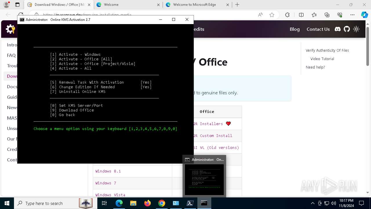Image resolution: width=371 pixels, height=209 pixels.
Task: Click the Office column header
Action: click(x=207, y=111)
